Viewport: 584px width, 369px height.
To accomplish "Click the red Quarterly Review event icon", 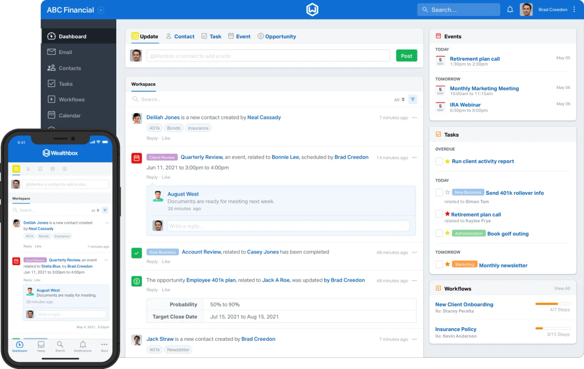I will (x=137, y=158).
